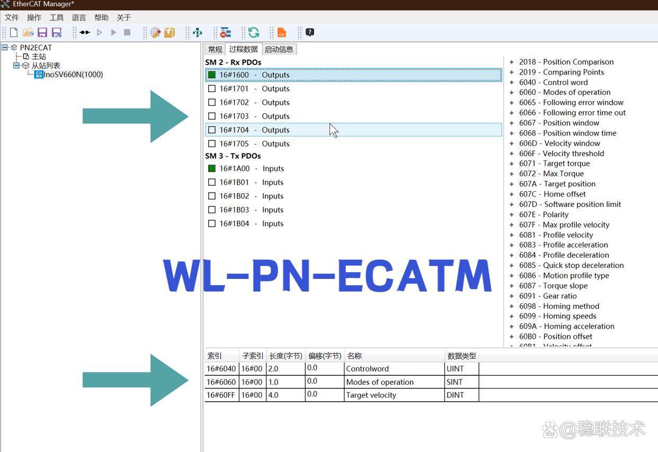Expand the 6071 - Target torque entry
The image size is (658, 452).
click(x=512, y=164)
